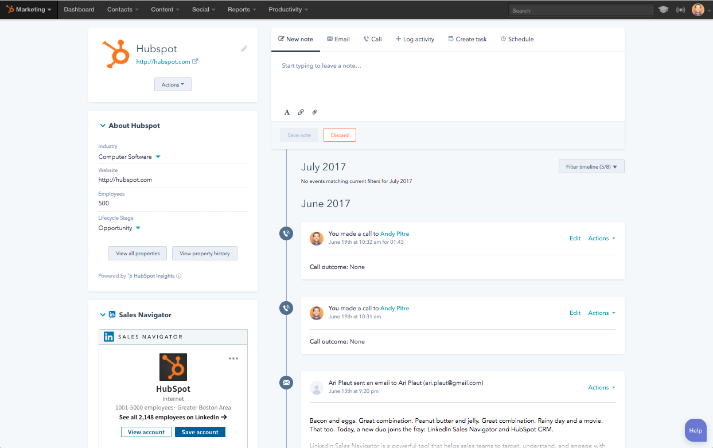Screen dimensions: 713x448
Task: Click the user avatar on the 10:32 am call
Action: tap(317, 238)
